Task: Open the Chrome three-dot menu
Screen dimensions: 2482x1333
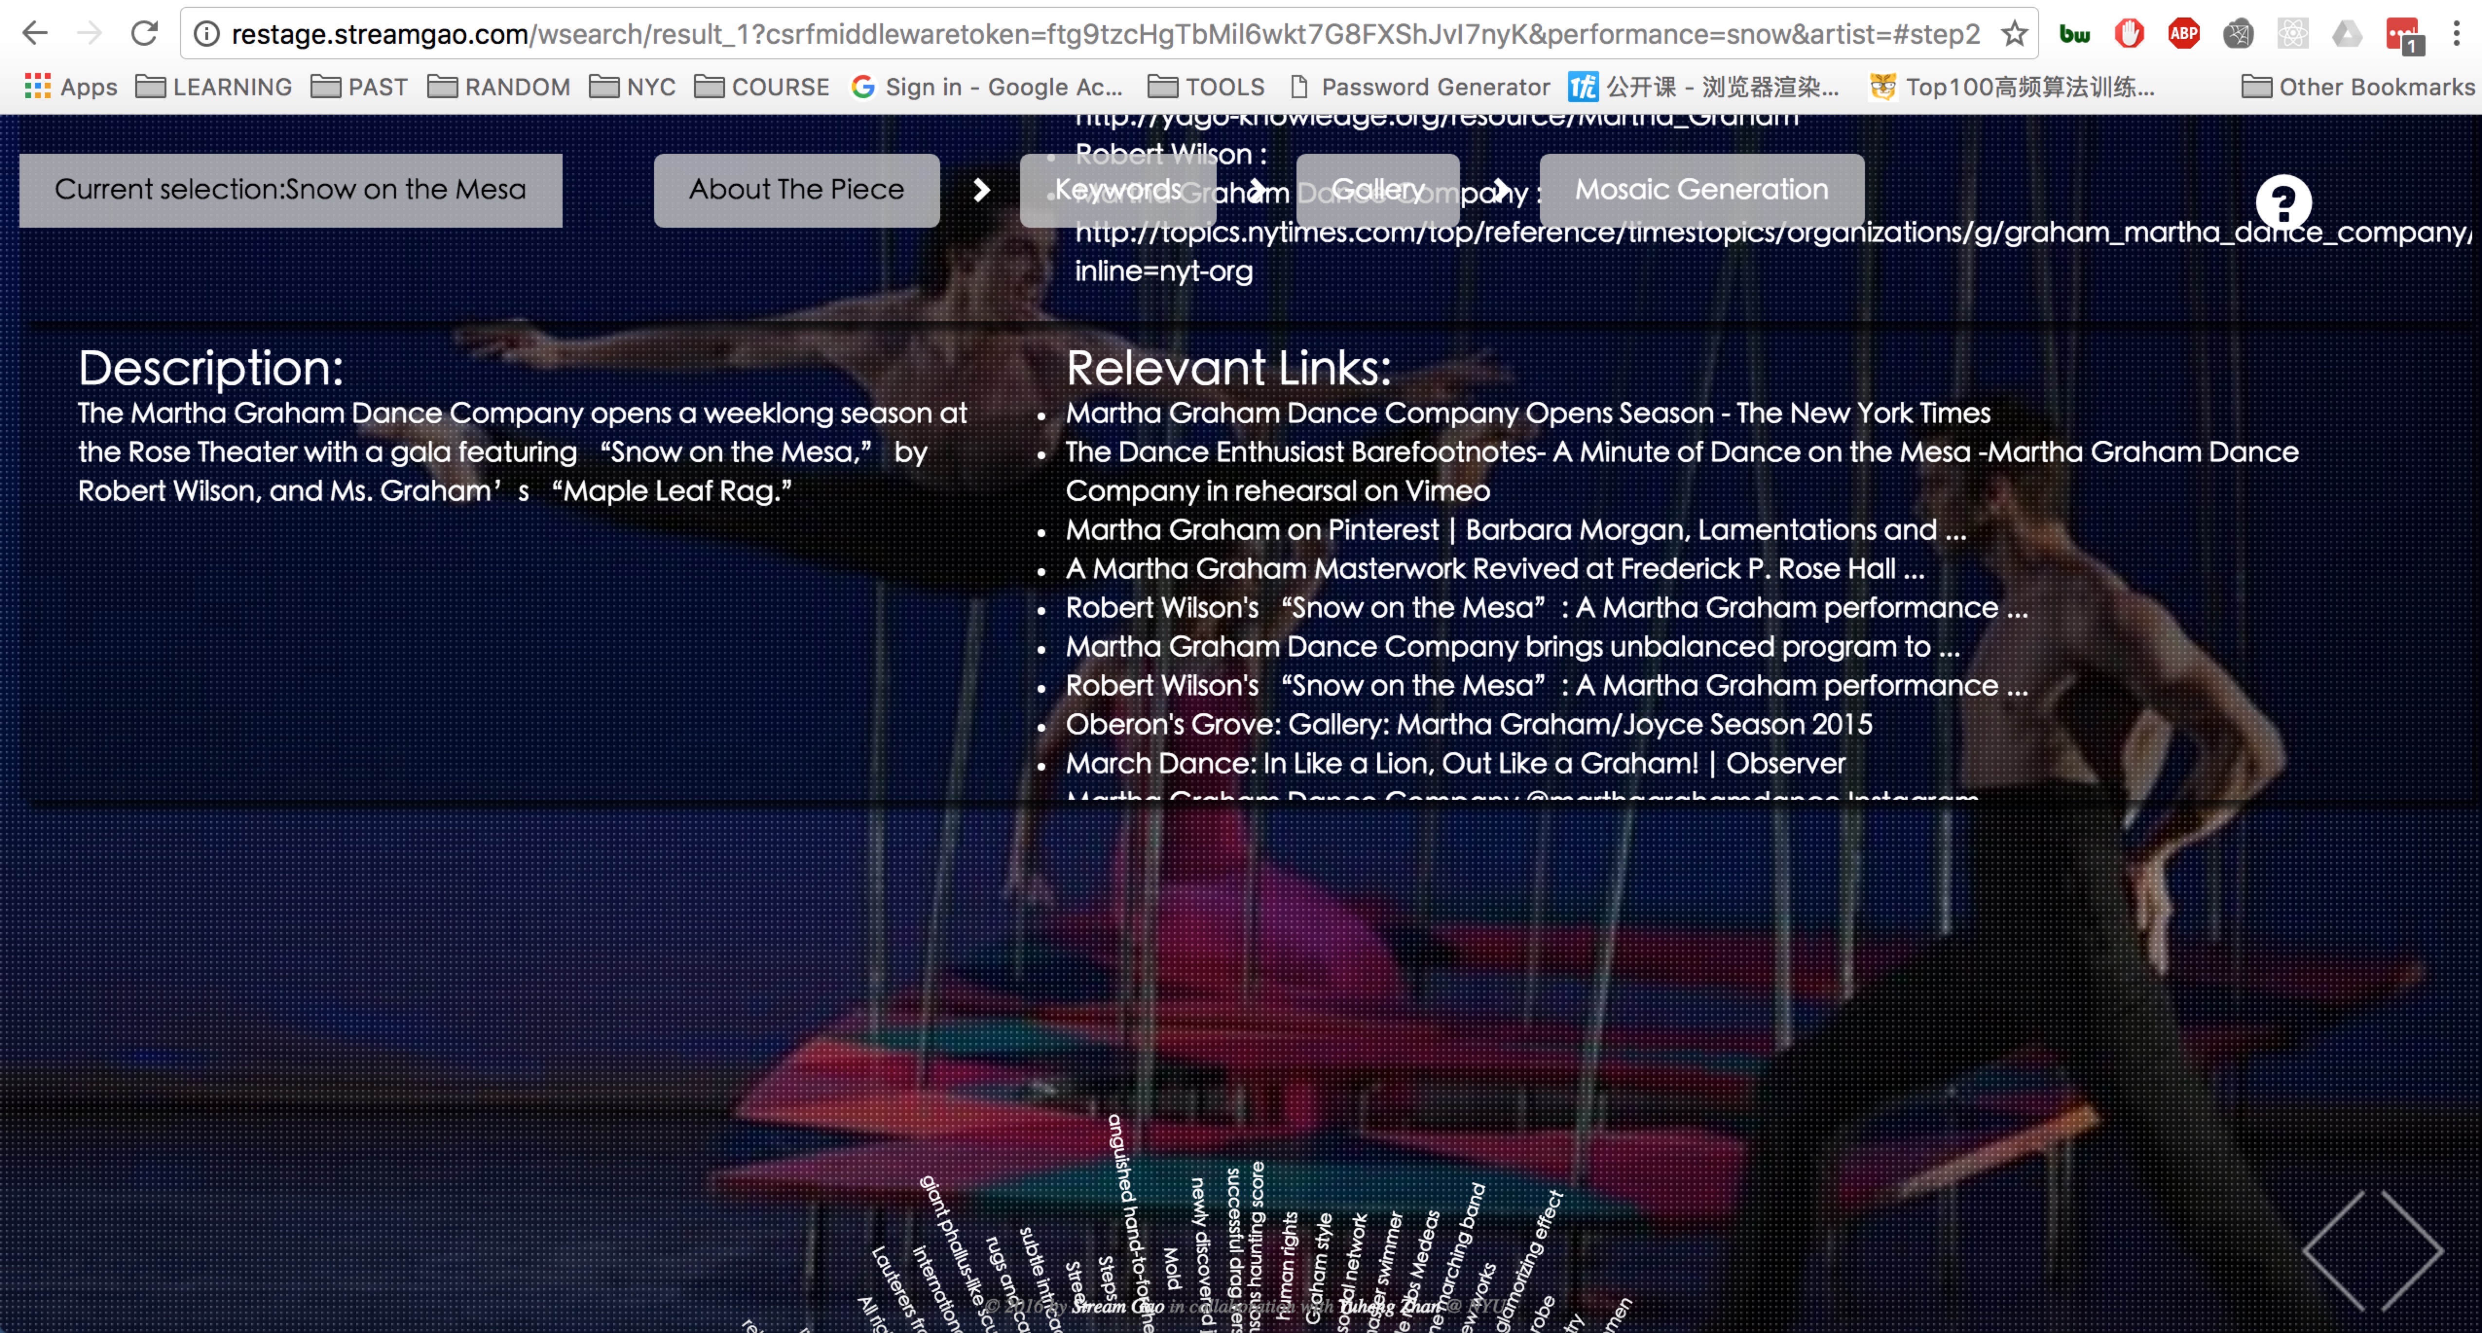Action: [x=2456, y=35]
